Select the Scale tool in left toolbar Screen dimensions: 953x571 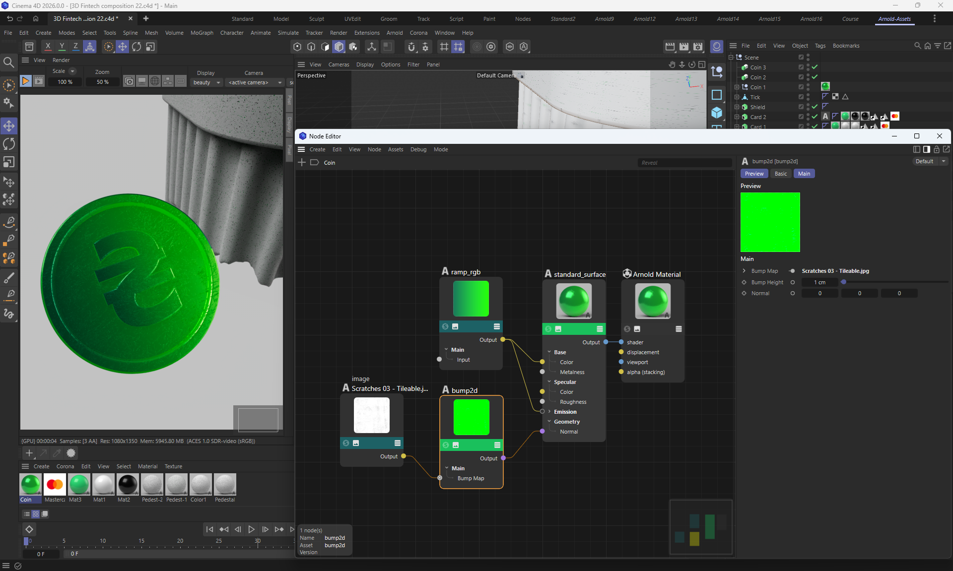(x=9, y=162)
